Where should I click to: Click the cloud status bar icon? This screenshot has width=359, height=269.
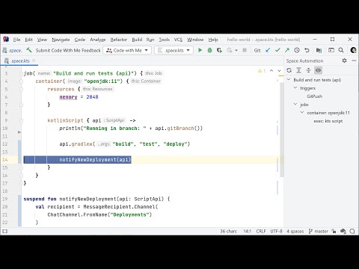pyautogui.click(x=343, y=231)
